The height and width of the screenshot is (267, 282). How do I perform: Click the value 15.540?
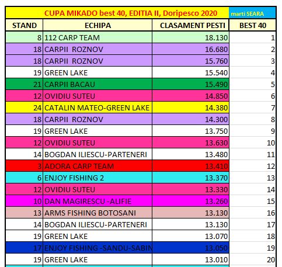(190, 72)
